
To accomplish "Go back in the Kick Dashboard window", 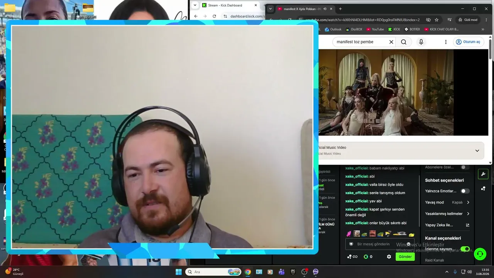I will [x=196, y=16].
